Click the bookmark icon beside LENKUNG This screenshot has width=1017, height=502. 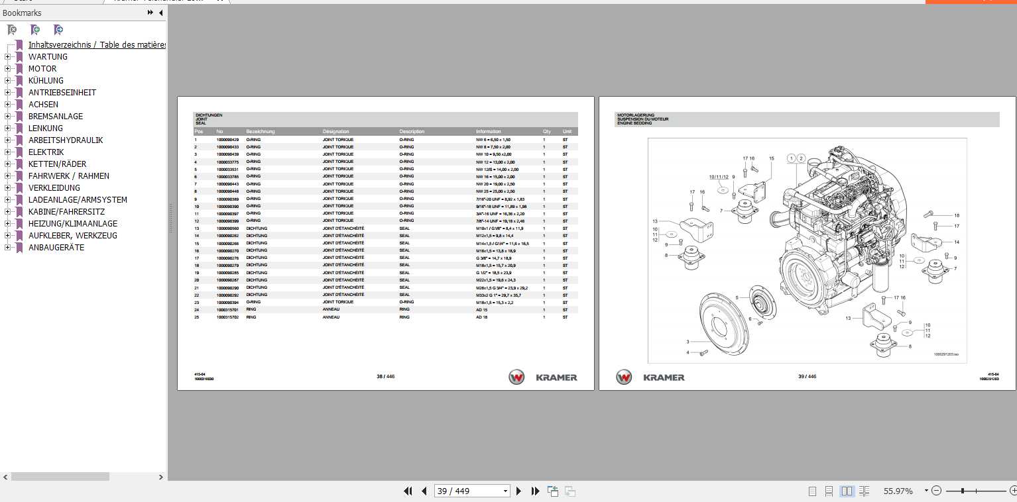click(x=20, y=128)
